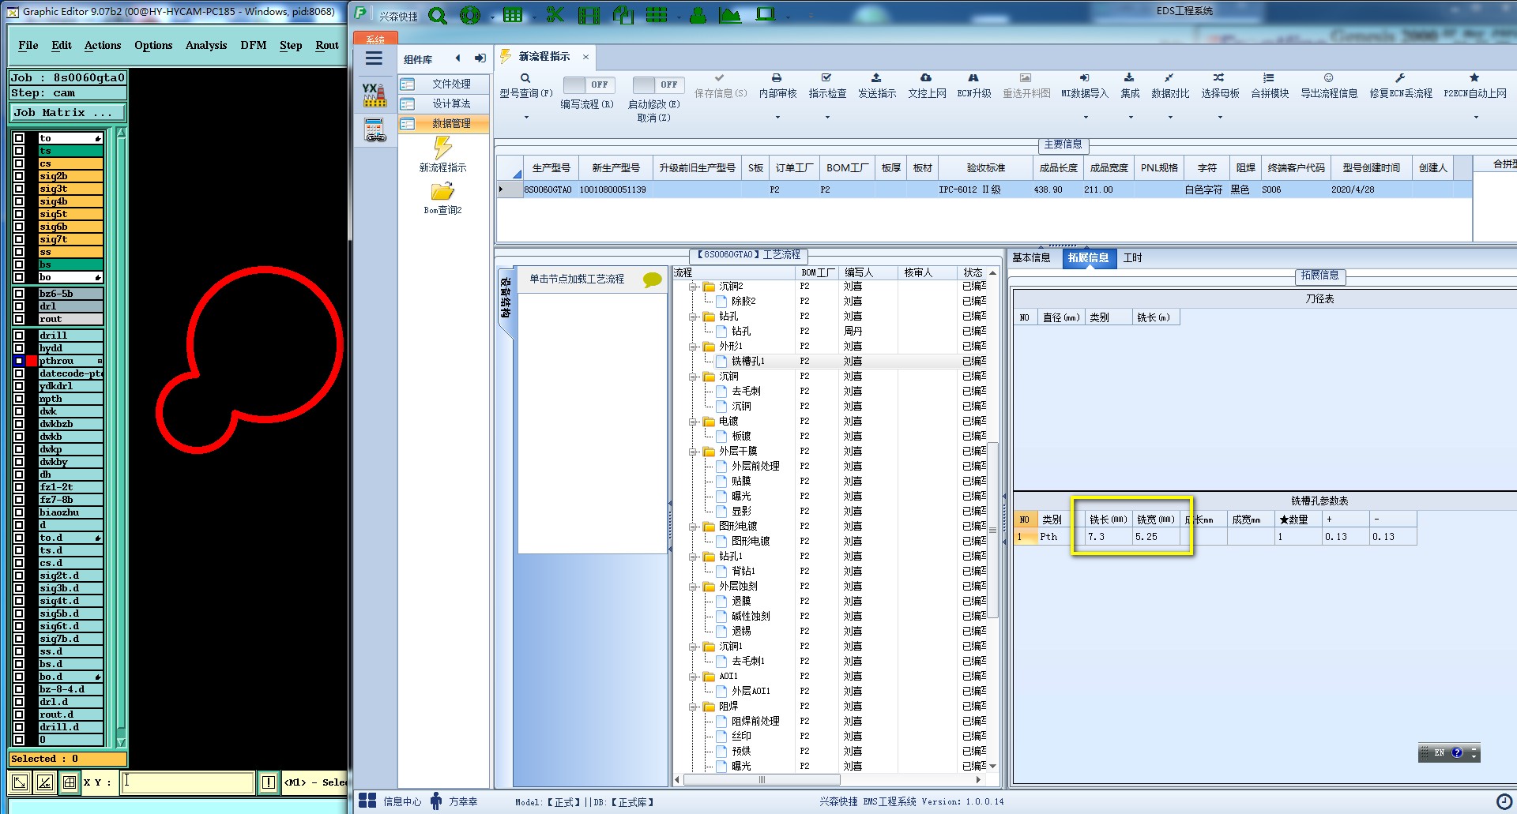Click 选择母板 shuffle icon
Viewport: 1517px width, 814px height.
(x=1219, y=78)
